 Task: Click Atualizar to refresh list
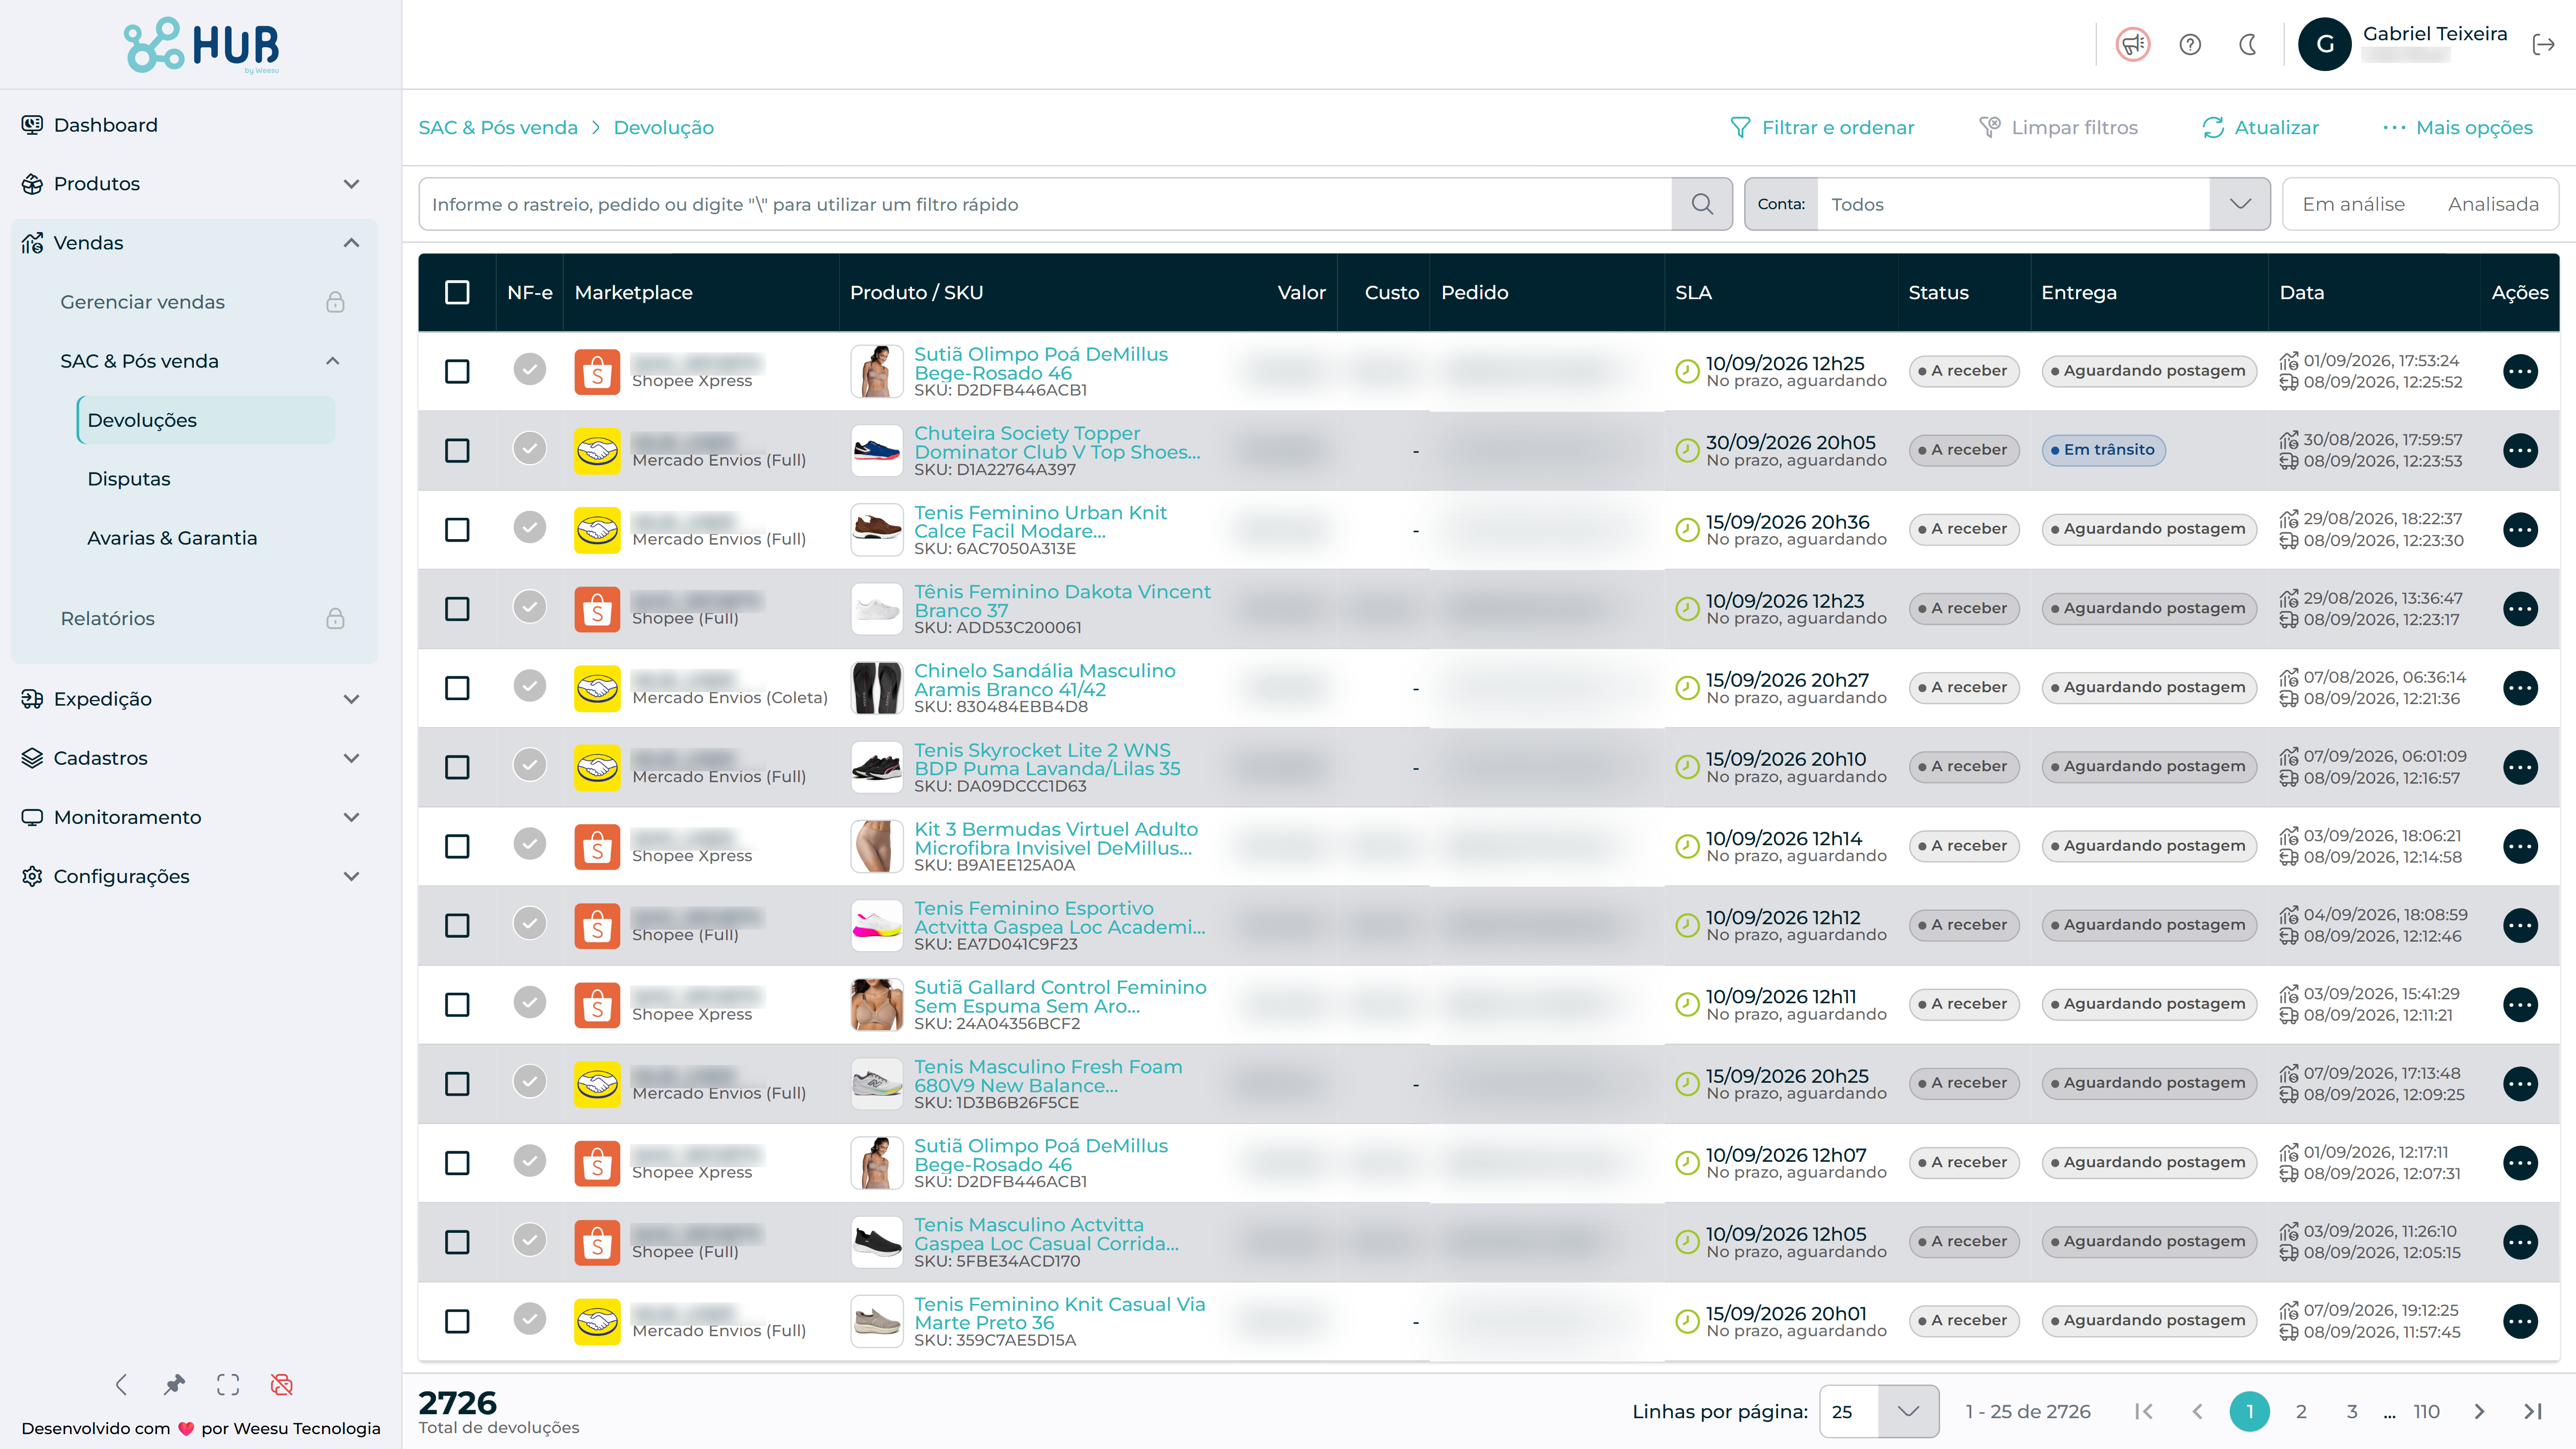pyautogui.click(x=2260, y=128)
